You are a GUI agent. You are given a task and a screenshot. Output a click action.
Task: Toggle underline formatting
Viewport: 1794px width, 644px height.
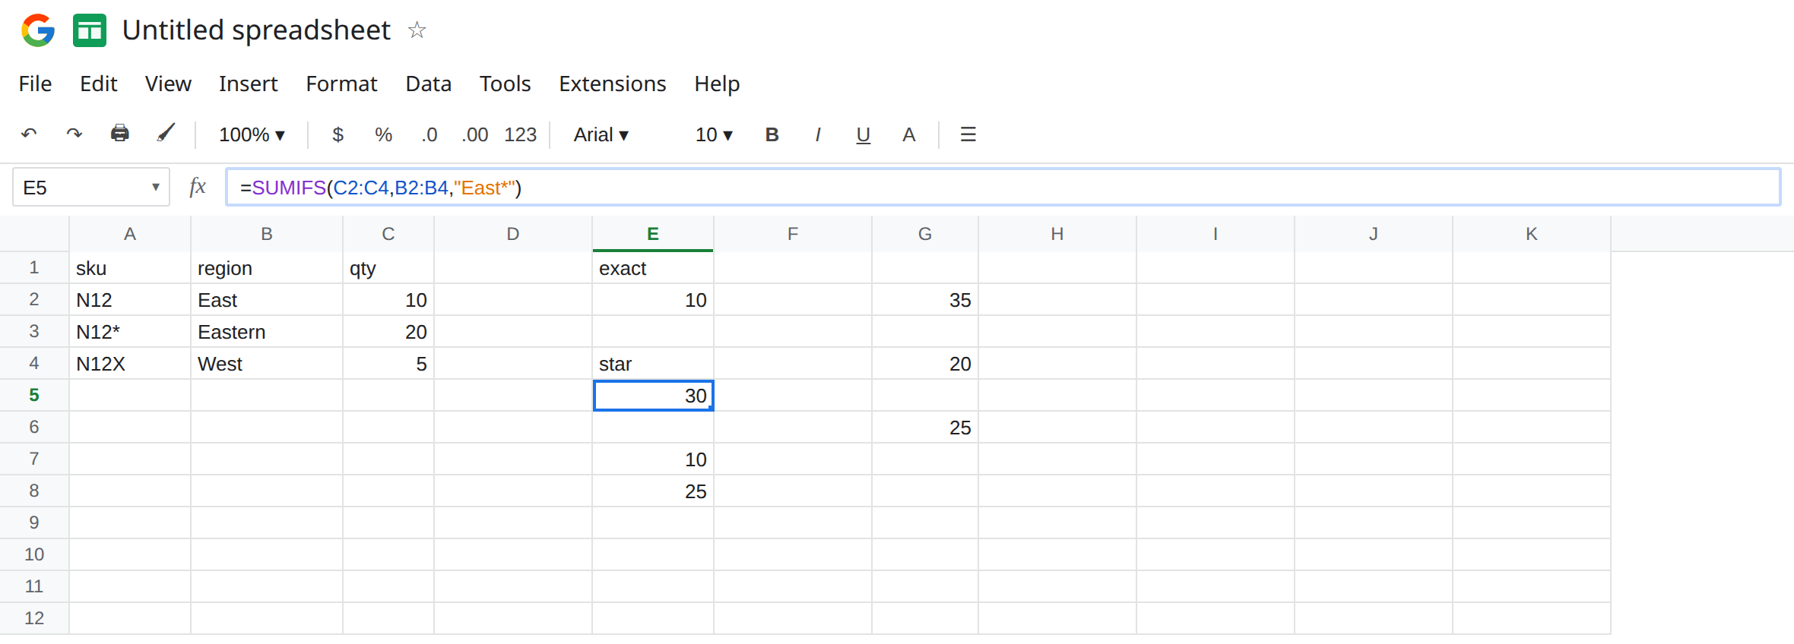pyautogui.click(x=863, y=135)
